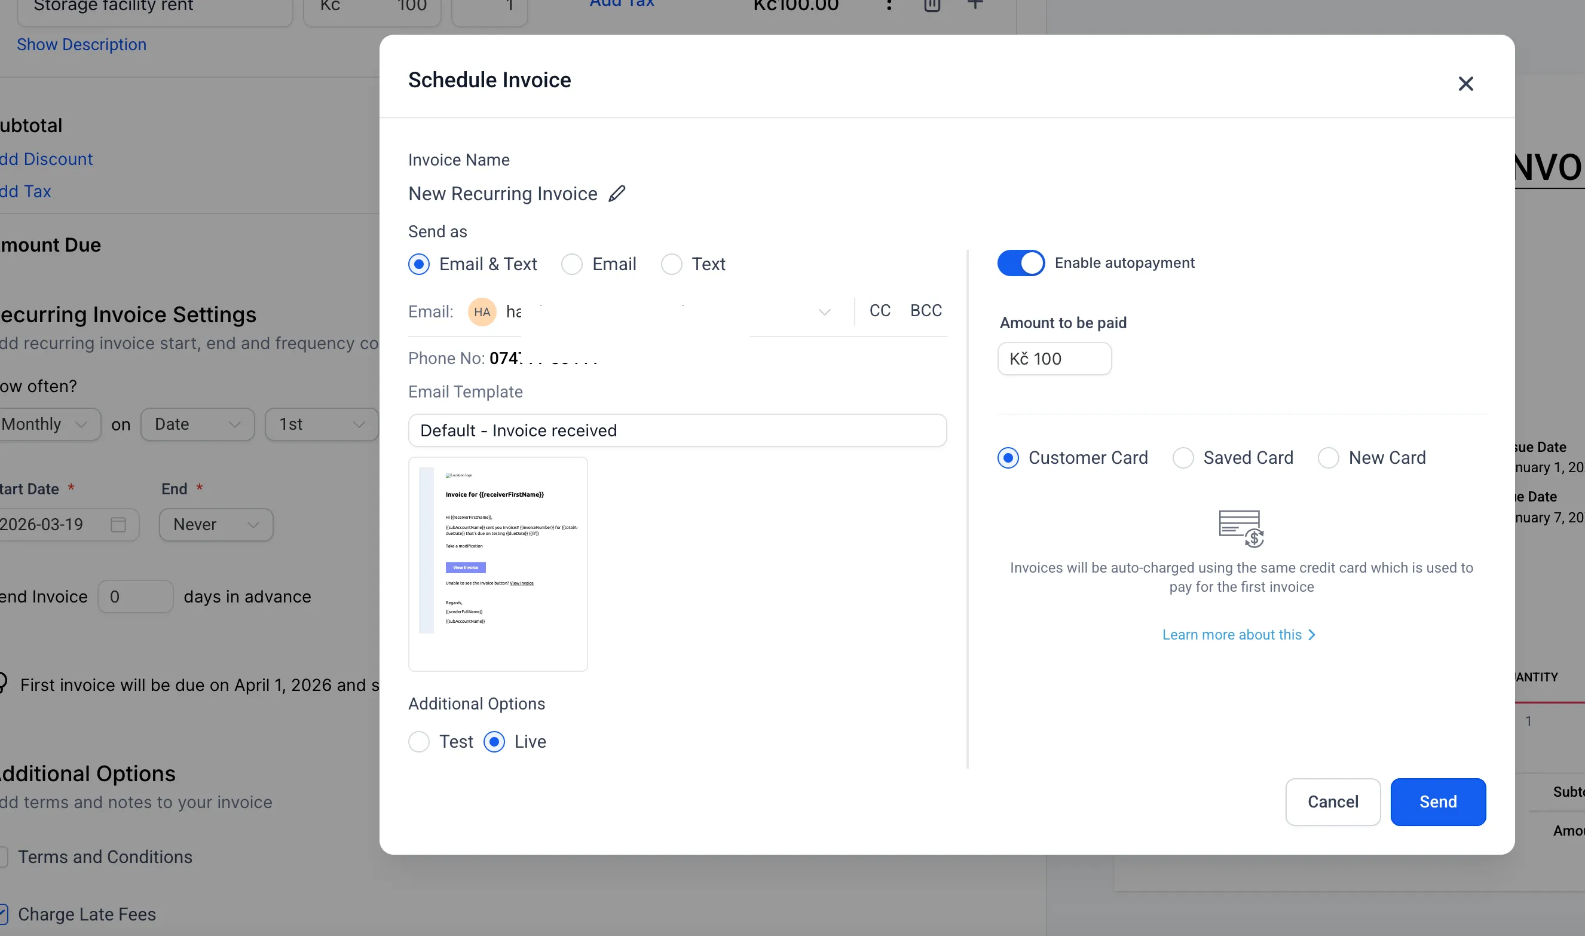Screen dimensions: 1585x936
Task: Open the start date calendar picker
Action: coord(118,524)
